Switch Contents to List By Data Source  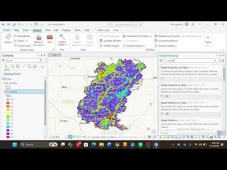[x=12, y=66]
